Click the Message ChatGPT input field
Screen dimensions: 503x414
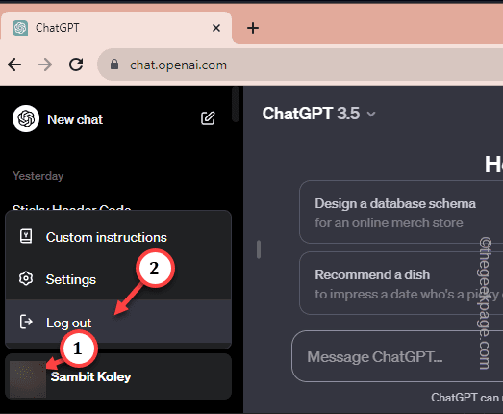click(397, 356)
